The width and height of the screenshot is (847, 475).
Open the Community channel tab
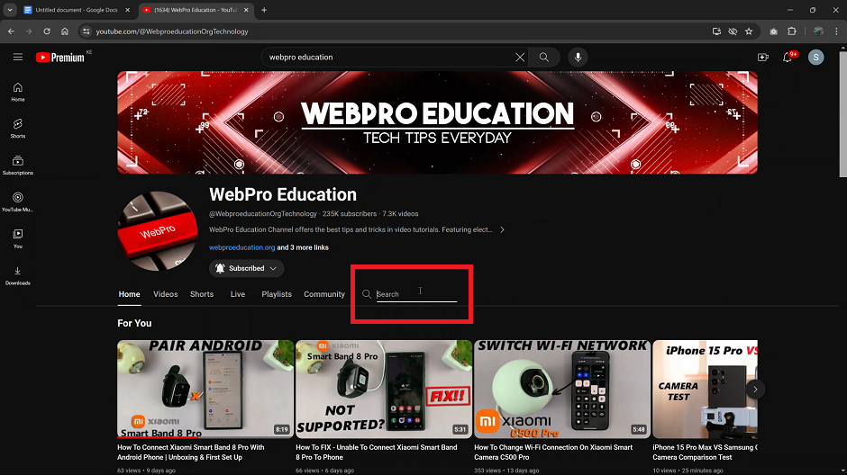pos(324,294)
